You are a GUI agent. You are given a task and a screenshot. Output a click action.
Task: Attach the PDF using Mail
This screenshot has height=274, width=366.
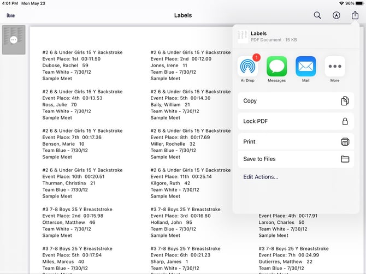pyautogui.click(x=305, y=67)
